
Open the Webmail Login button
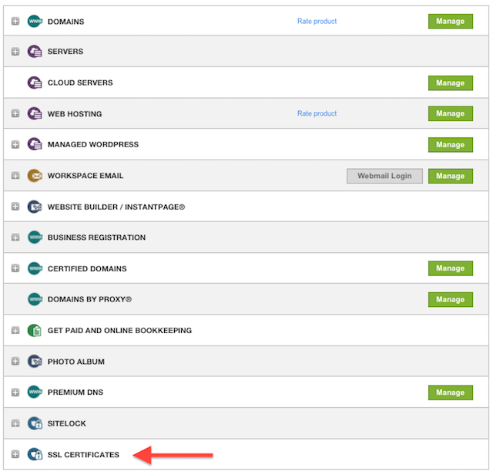tap(384, 176)
